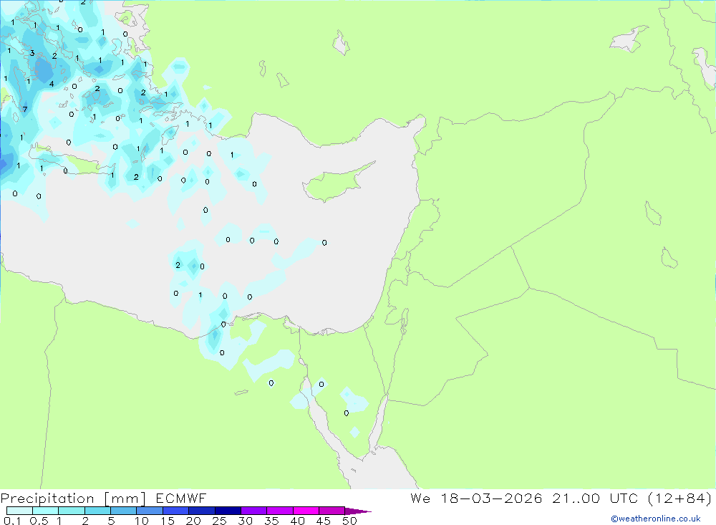Select the ECMWF model label
The height and width of the screenshot is (525, 716).
coord(181,498)
